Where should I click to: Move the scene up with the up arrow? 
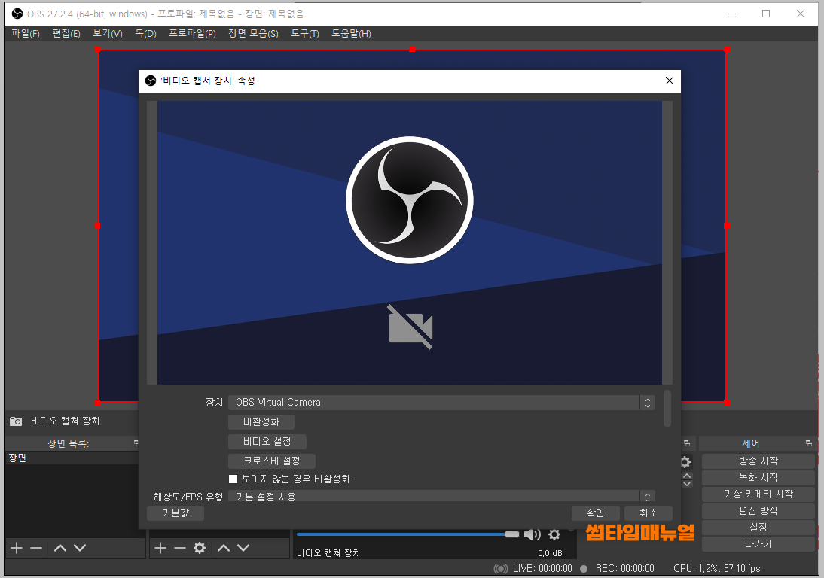[x=60, y=548]
